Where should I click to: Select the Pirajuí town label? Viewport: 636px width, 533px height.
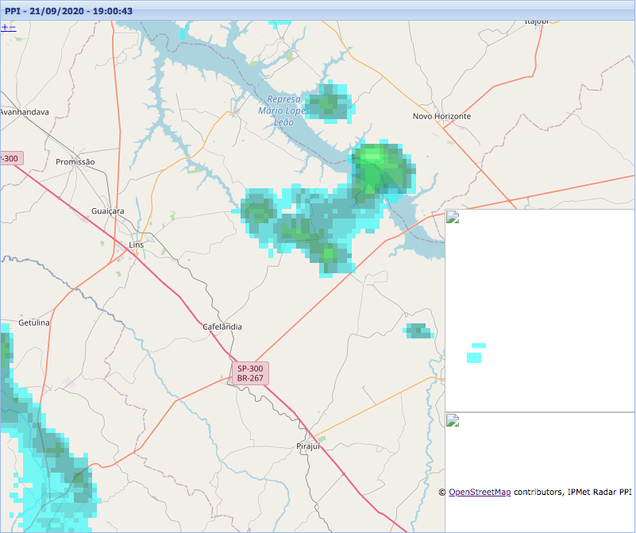306,446
